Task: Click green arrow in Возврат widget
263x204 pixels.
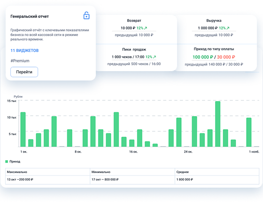Action: tap(146, 28)
